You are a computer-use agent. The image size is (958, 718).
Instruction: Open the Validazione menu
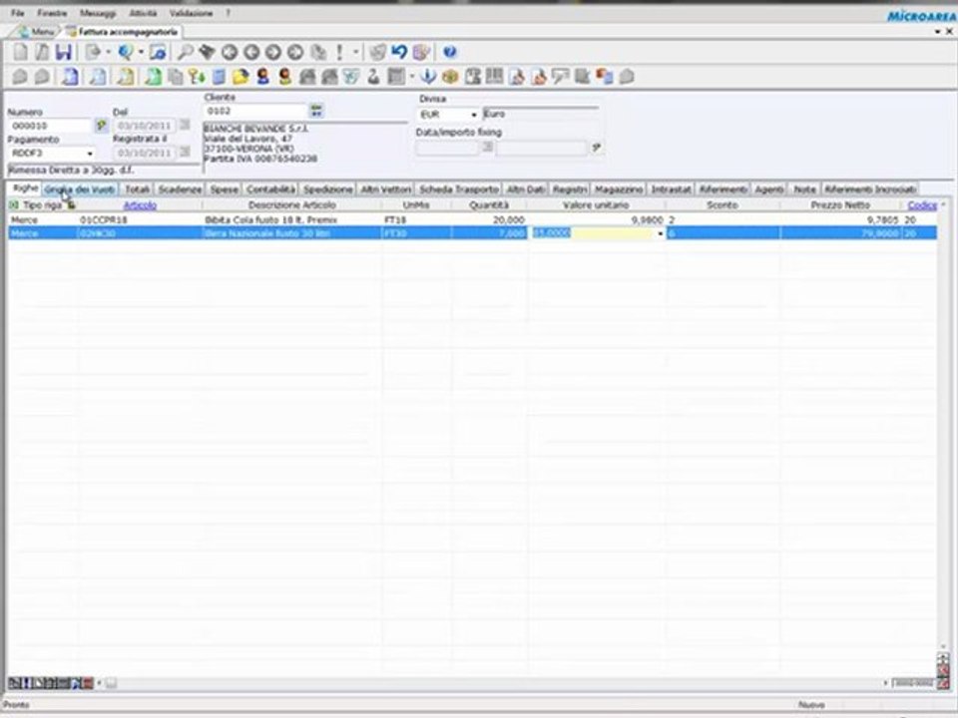pos(192,13)
